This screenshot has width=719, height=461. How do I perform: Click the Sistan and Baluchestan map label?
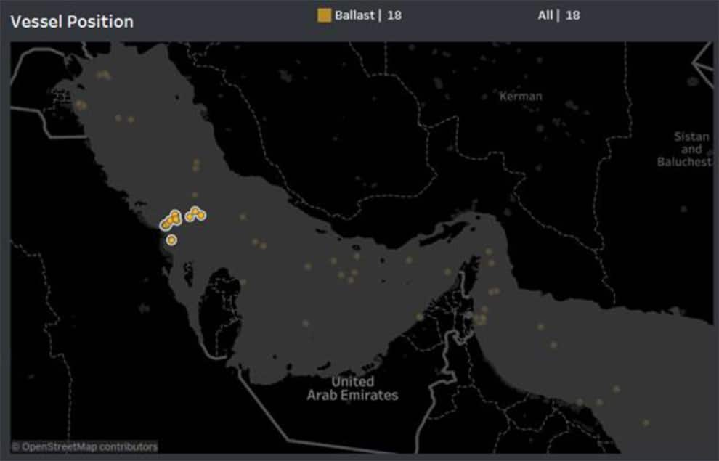[685, 149]
